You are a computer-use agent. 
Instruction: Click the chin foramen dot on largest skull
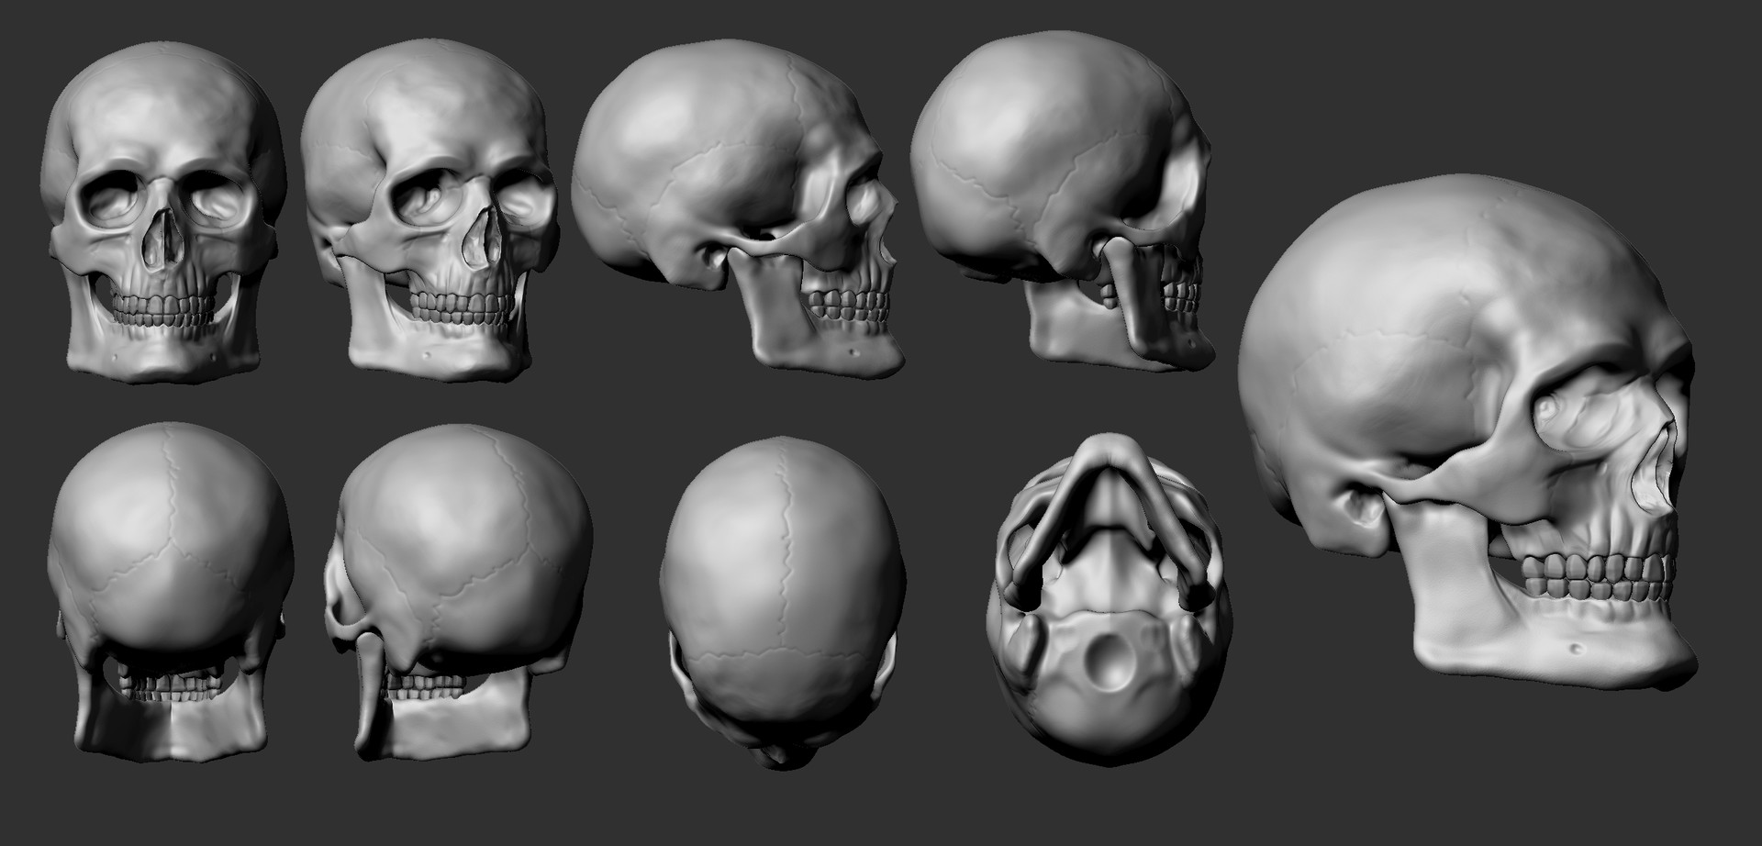pyautogui.click(x=1577, y=649)
